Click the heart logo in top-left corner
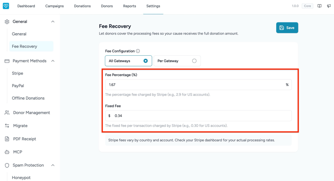Screen dimensions: 334x181 coord(6,6)
